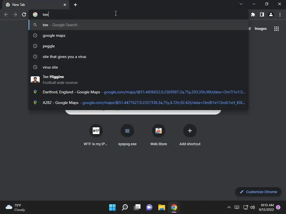Open Dartford, England Google Maps suggestion
Screen dimensions: 286x214
(x=139, y=92)
